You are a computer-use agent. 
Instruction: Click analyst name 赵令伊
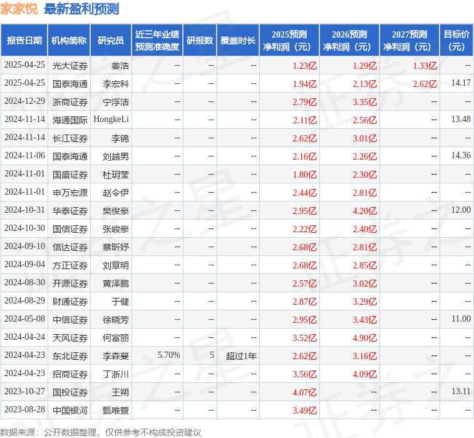point(115,193)
